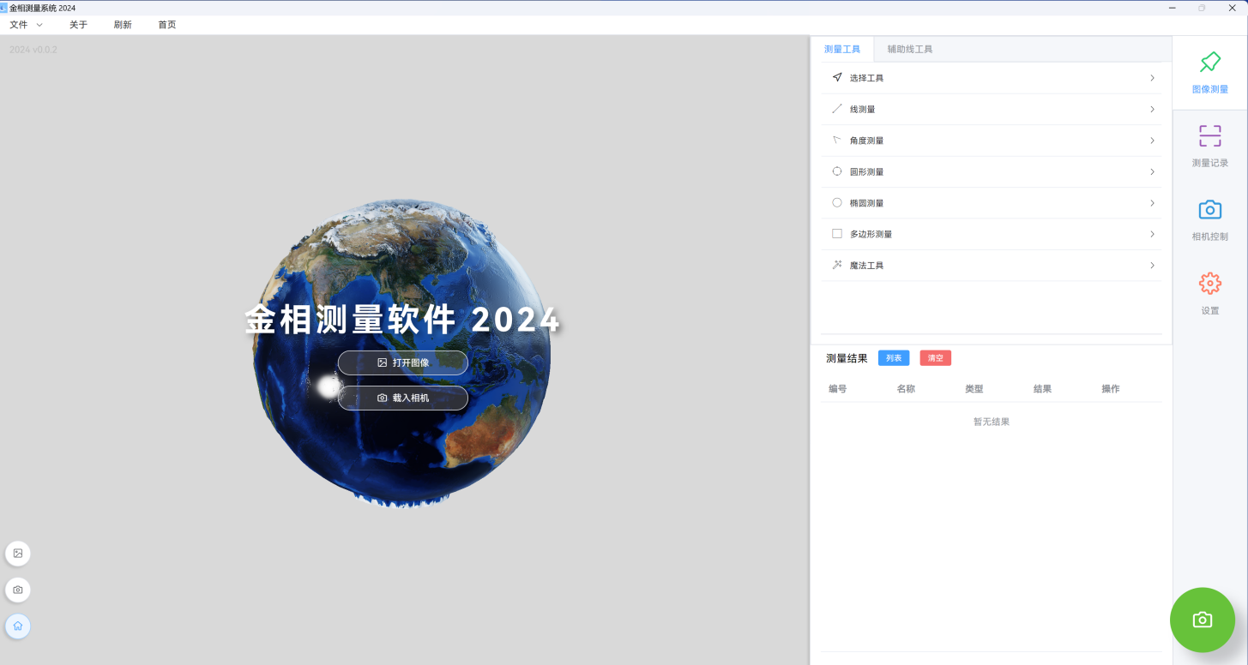Click the 打开图像 open image button
The width and height of the screenshot is (1248, 665).
click(x=402, y=362)
